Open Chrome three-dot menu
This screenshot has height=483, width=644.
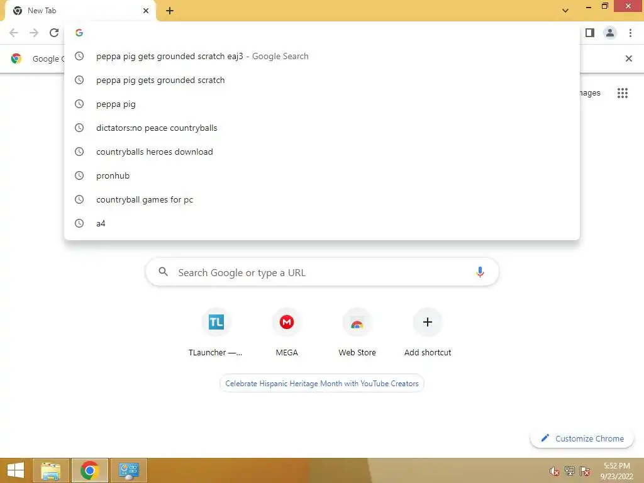tap(630, 33)
